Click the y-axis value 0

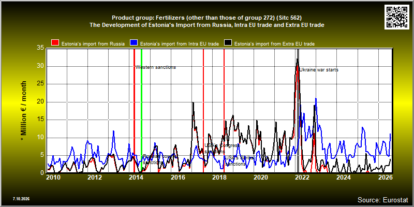pos(42,173)
